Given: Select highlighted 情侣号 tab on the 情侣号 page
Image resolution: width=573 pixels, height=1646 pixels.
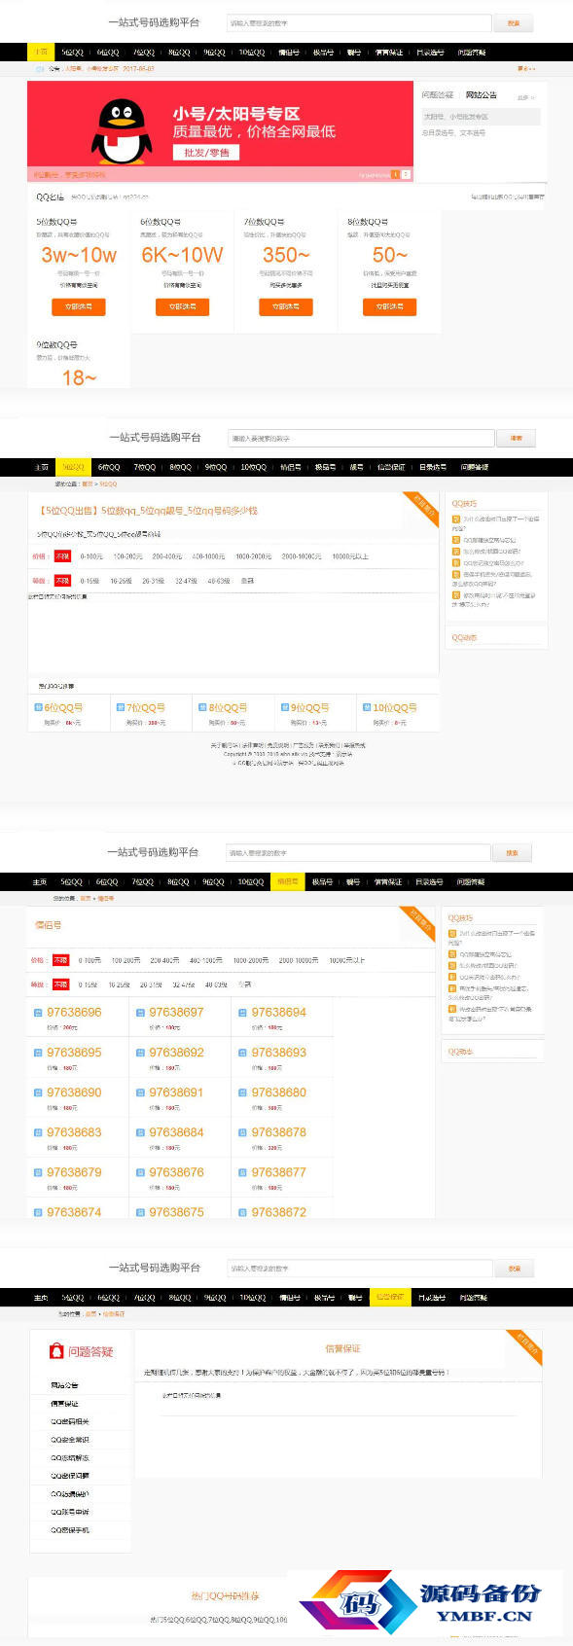Looking at the screenshot, I should tap(287, 882).
